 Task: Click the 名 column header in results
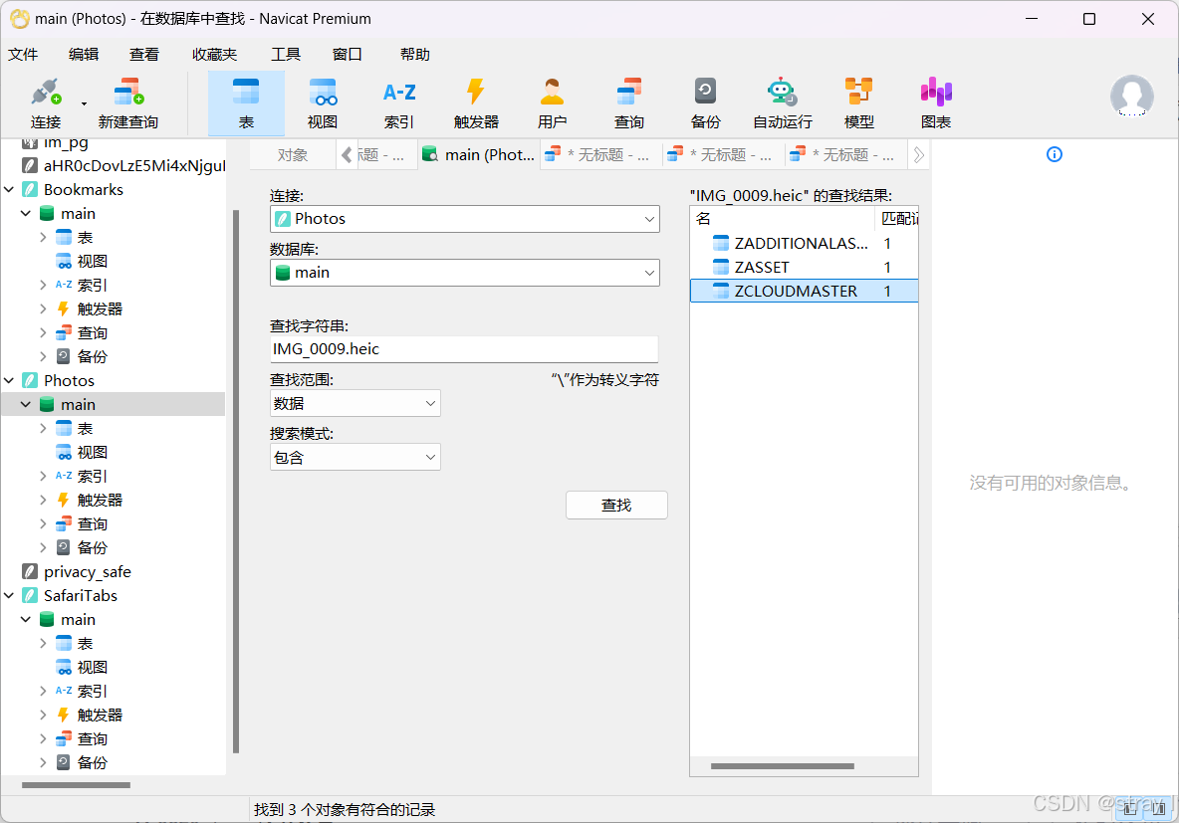click(783, 219)
